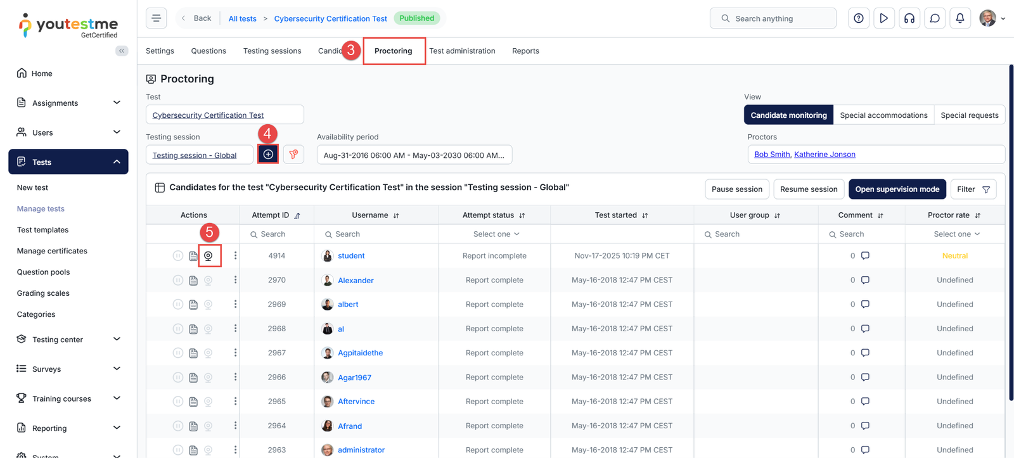
Task: Click the hamburger menu icon
Action: tap(157, 18)
